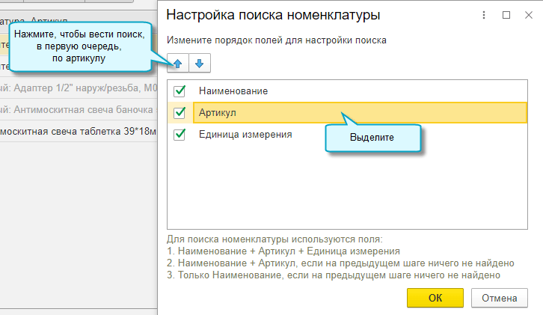Highlight the Единица измерения row label

[x=245, y=135]
